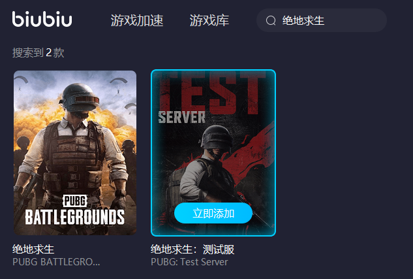Click the red TEST lettering on cover
This screenshot has width=413, height=279.
click(213, 92)
